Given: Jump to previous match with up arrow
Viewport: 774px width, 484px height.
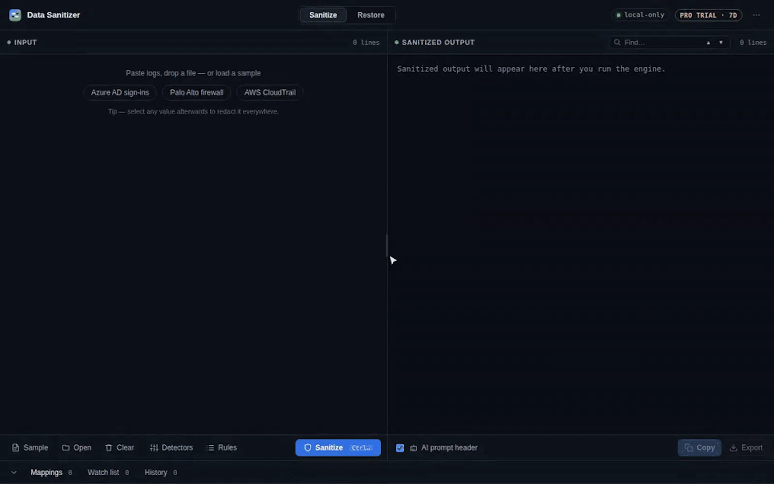Looking at the screenshot, I should 708,43.
